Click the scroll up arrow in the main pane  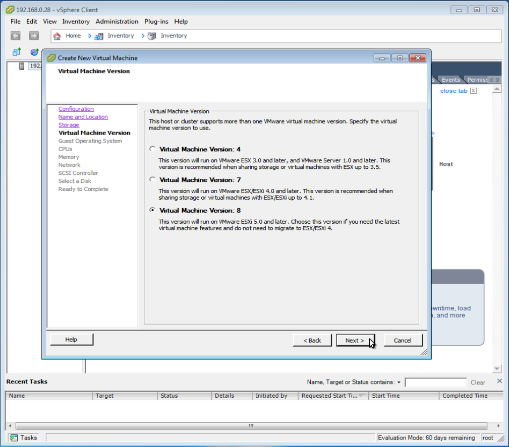(x=497, y=89)
